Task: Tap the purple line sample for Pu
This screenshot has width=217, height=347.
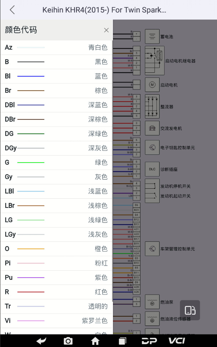Action: pyautogui.click(x=31, y=277)
